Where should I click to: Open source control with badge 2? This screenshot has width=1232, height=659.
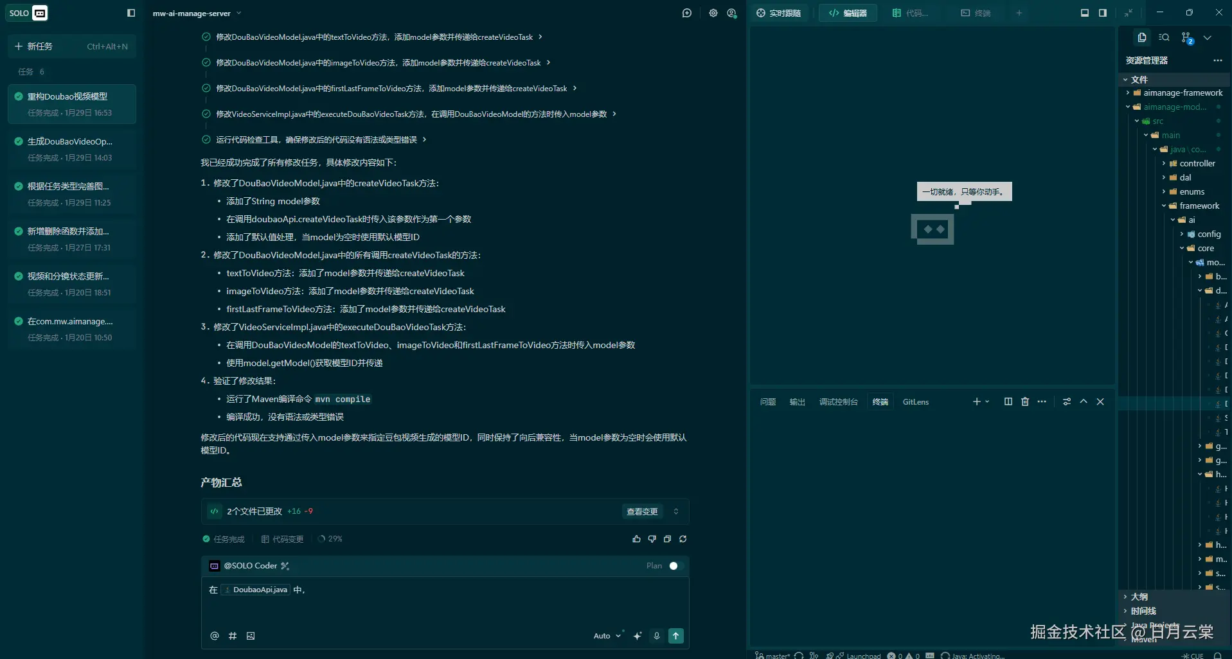pyautogui.click(x=1186, y=38)
